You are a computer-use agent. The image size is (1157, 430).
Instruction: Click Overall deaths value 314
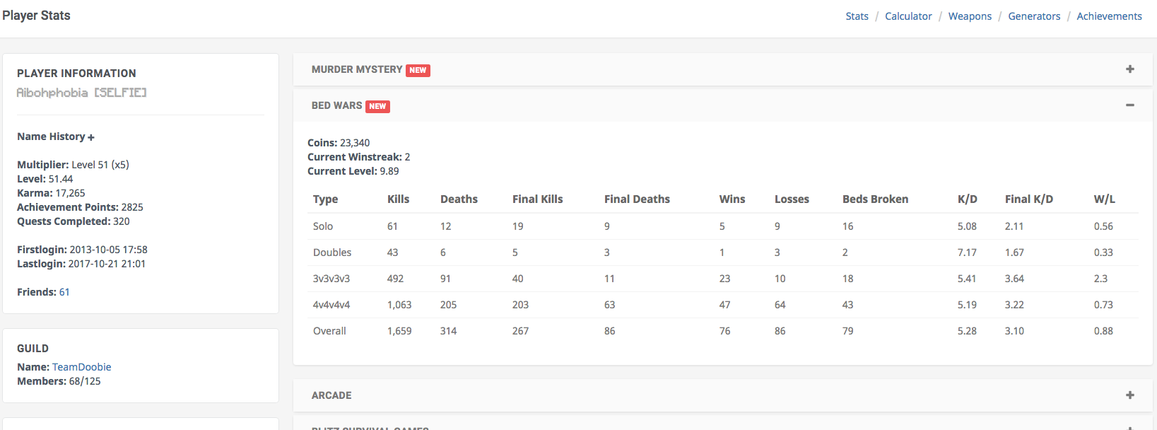448,331
